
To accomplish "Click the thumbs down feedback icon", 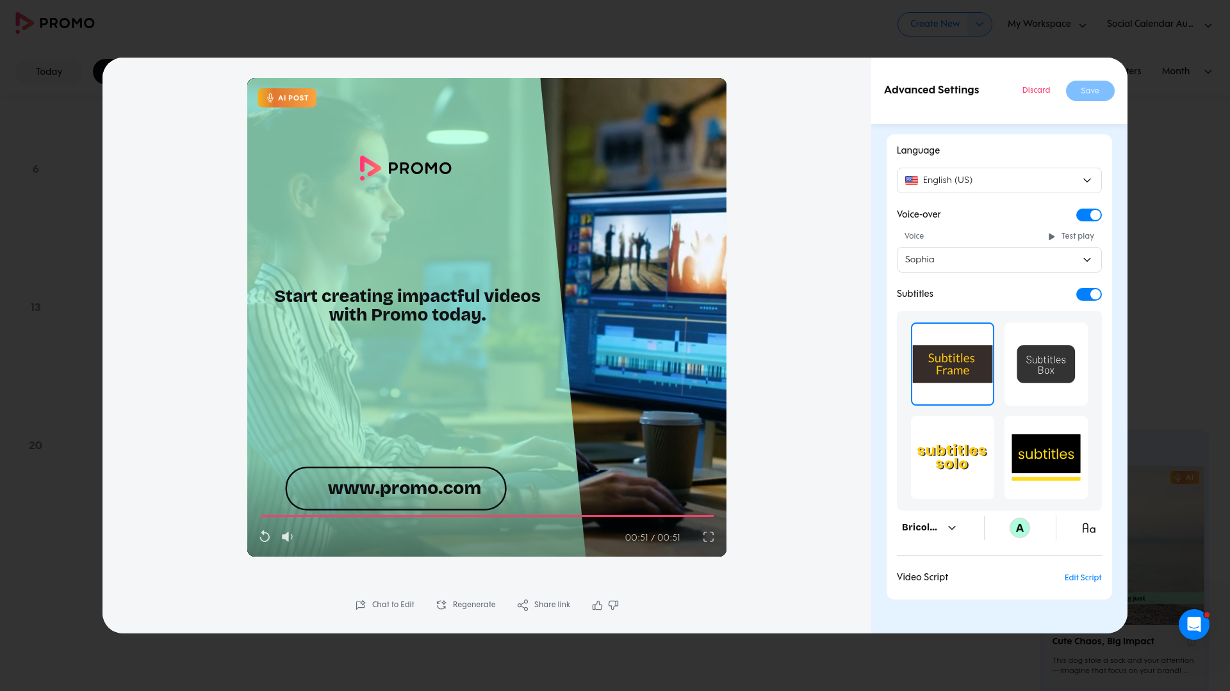I will pyautogui.click(x=613, y=605).
